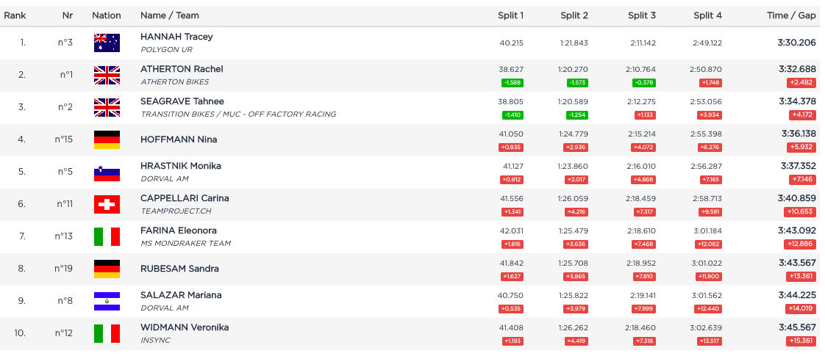
Task: Click the green -1.588 Split 1 badge
Action: (512, 83)
